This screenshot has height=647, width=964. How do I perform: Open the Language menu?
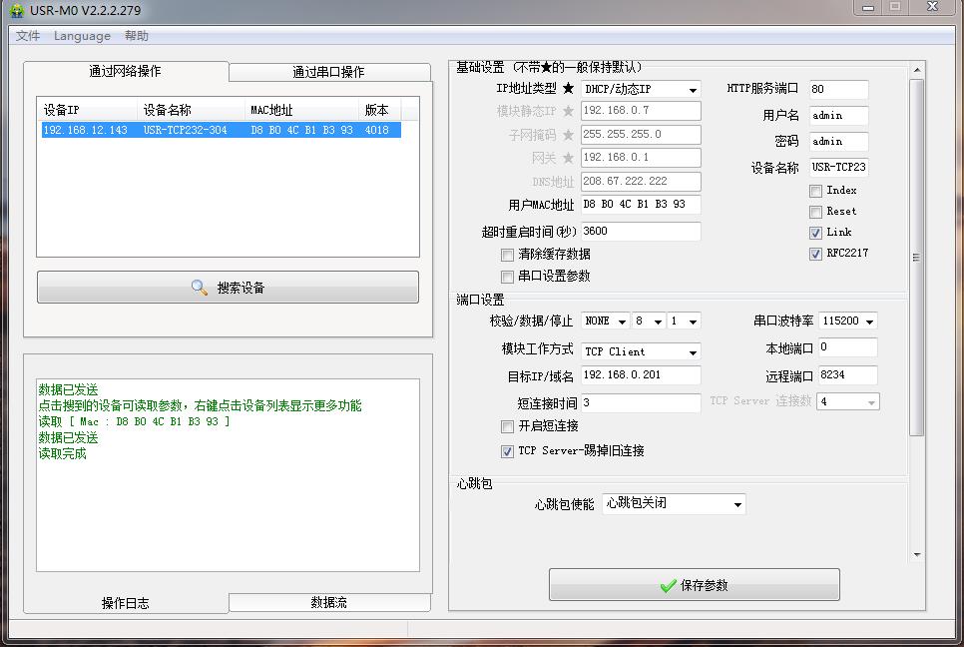[x=82, y=36]
